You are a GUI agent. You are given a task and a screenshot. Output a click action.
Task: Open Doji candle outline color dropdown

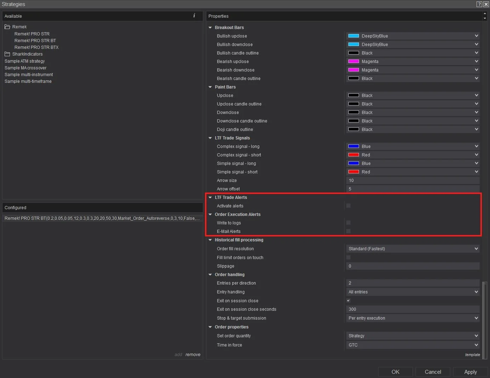[x=413, y=129]
